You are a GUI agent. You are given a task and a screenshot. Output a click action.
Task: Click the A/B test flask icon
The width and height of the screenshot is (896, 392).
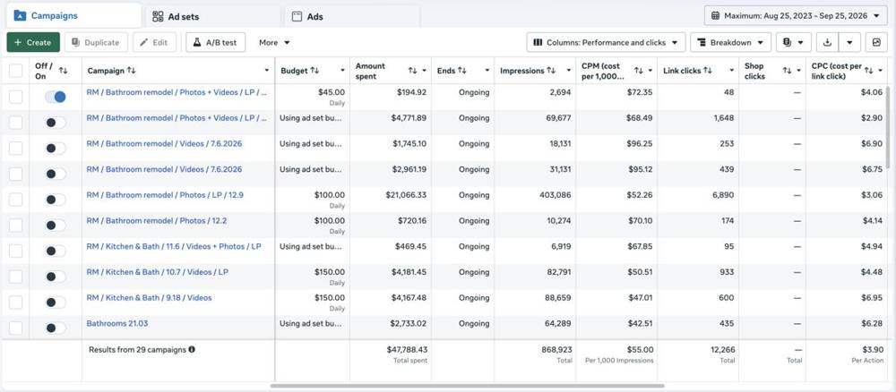coord(197,42)
